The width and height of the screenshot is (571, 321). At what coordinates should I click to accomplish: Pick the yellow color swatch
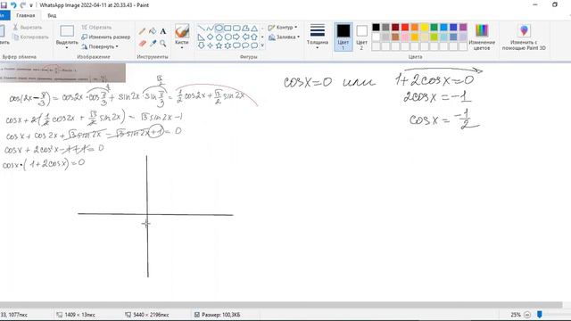pyautogui.click(x=425, y=28)
